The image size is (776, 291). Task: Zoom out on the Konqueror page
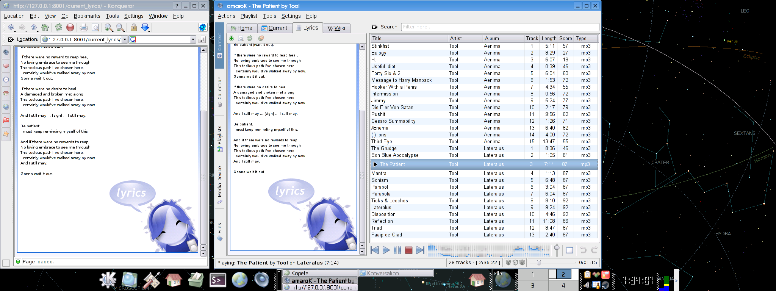pyautogui.click(x=120, y=27)
